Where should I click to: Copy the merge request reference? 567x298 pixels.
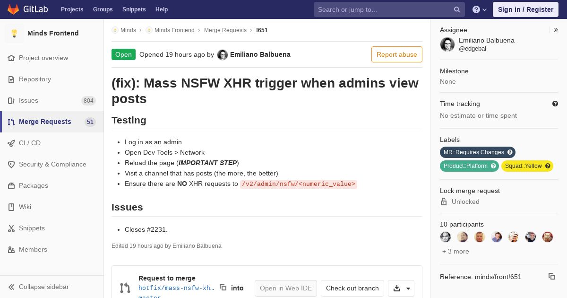(552, 276)
